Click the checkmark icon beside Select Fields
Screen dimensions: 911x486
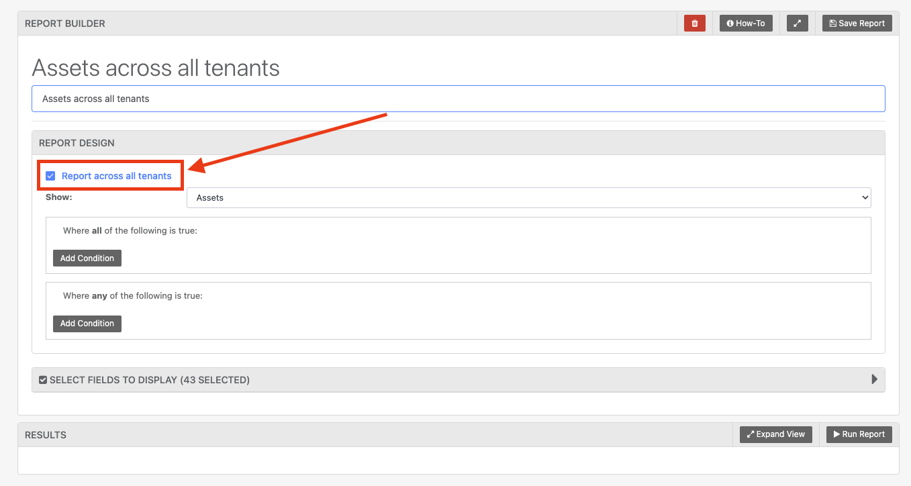coord(43,380)
